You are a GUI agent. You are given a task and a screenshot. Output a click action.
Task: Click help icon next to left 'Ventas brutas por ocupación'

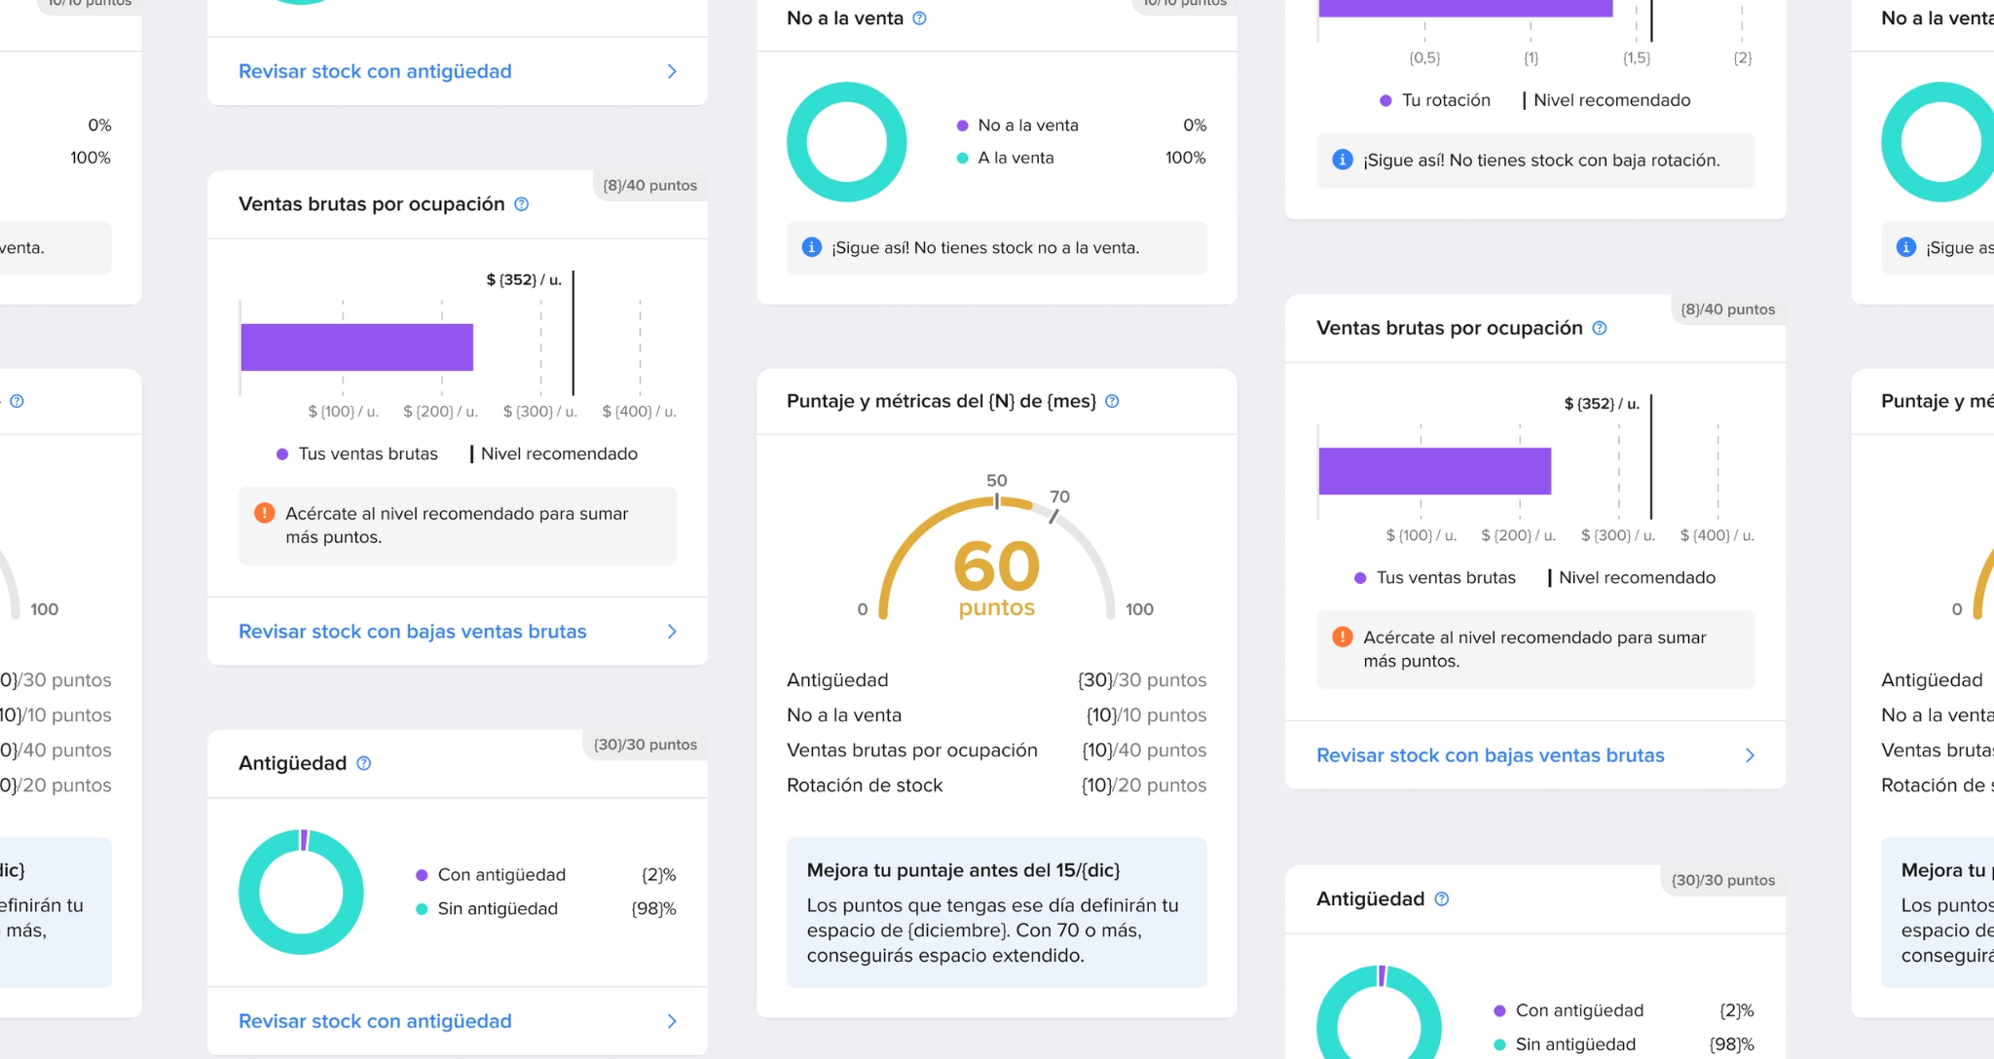click(521, 204)
